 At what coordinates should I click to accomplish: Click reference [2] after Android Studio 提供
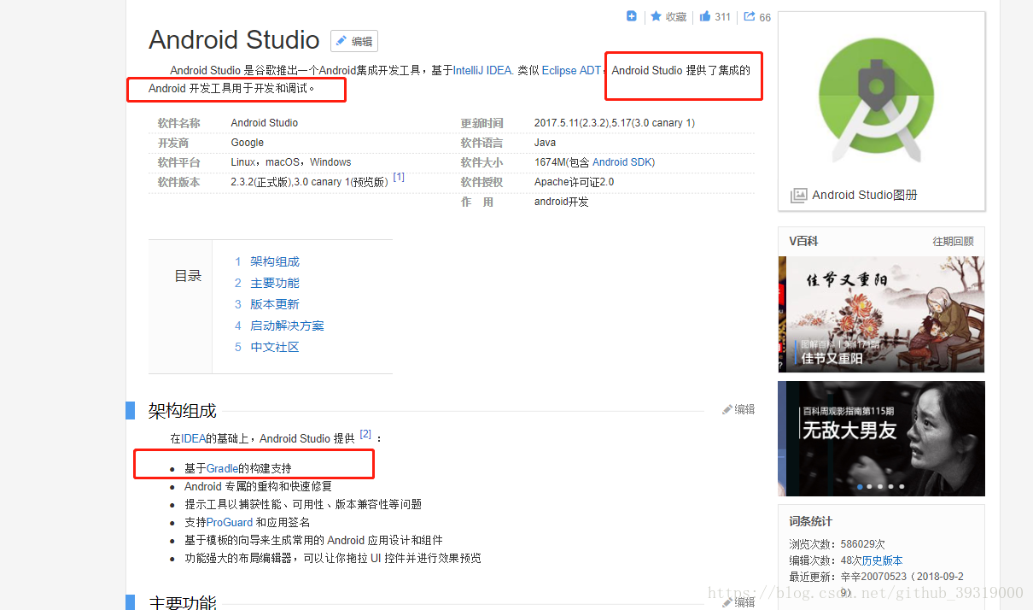(365, 434)
